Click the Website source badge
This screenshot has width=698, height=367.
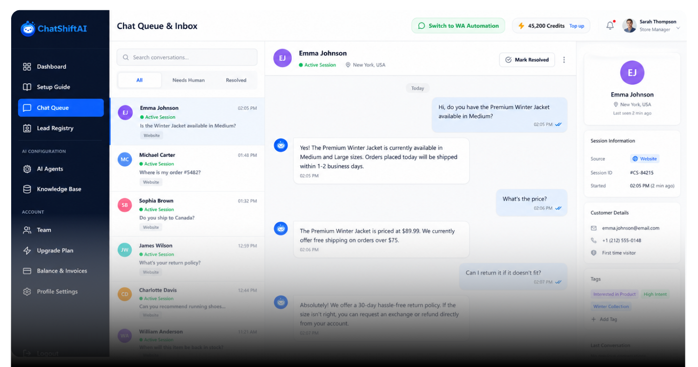[644, 159]
